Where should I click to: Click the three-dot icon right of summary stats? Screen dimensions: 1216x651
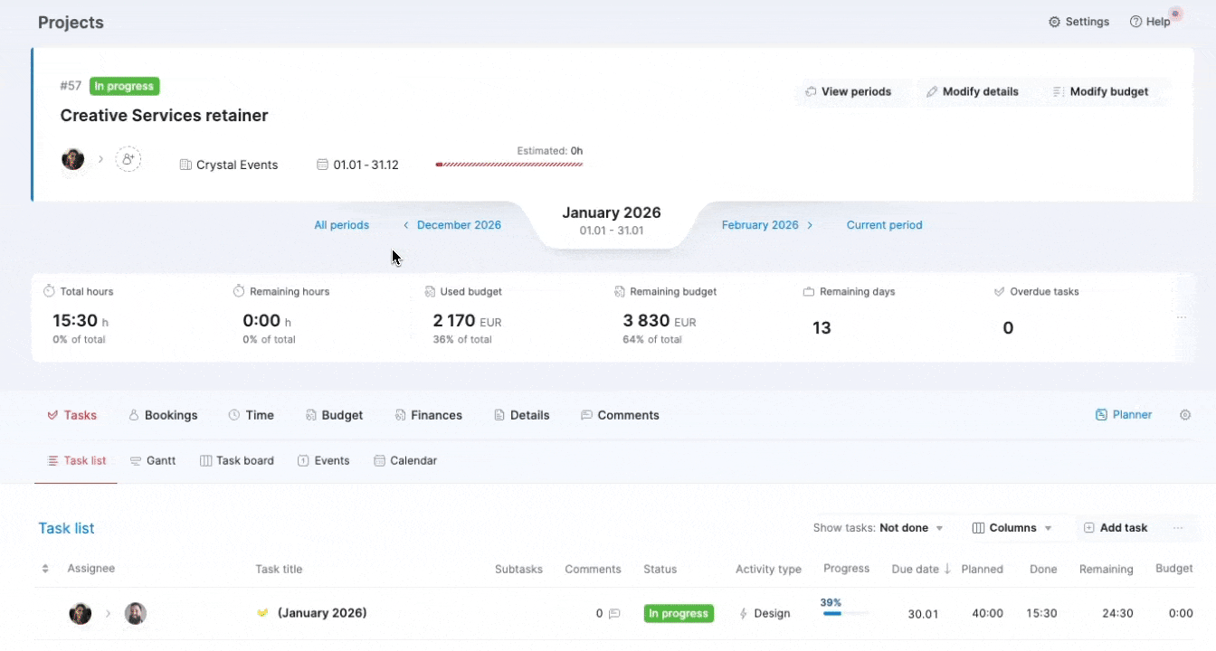click(1181, 317)
